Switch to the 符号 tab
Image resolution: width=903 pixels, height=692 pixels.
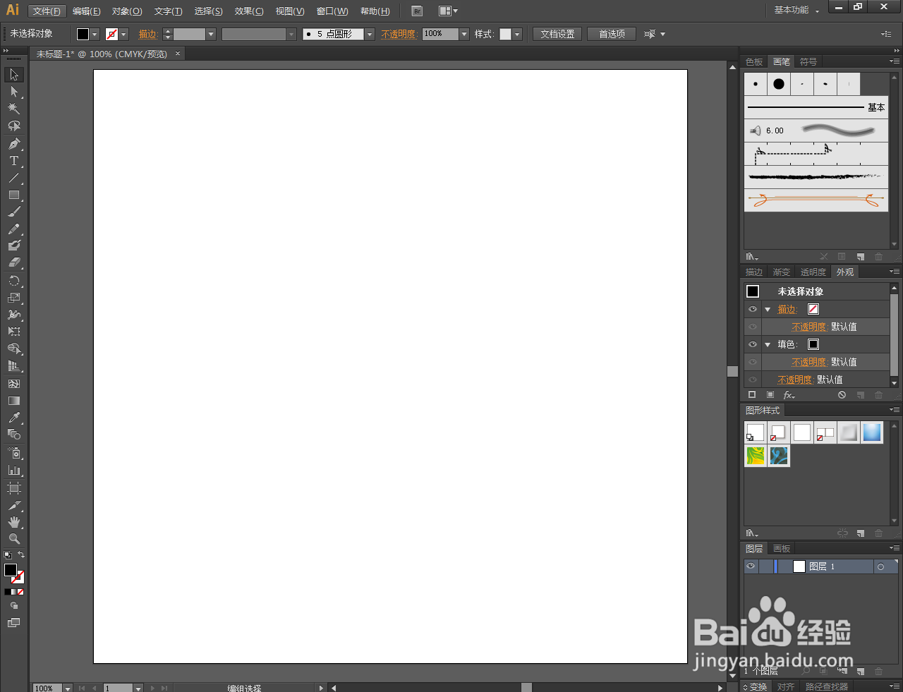pyautogui.click(x=808, y=62)
